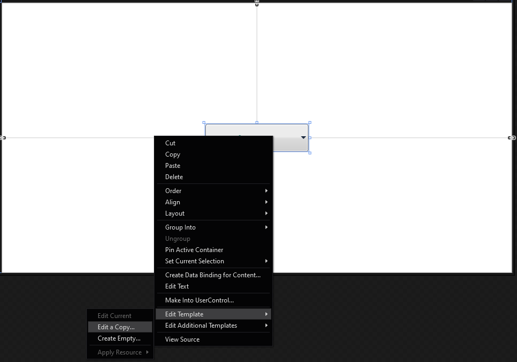Open the Align submenu
Screen dimensions: 517x362
point(213,202)
